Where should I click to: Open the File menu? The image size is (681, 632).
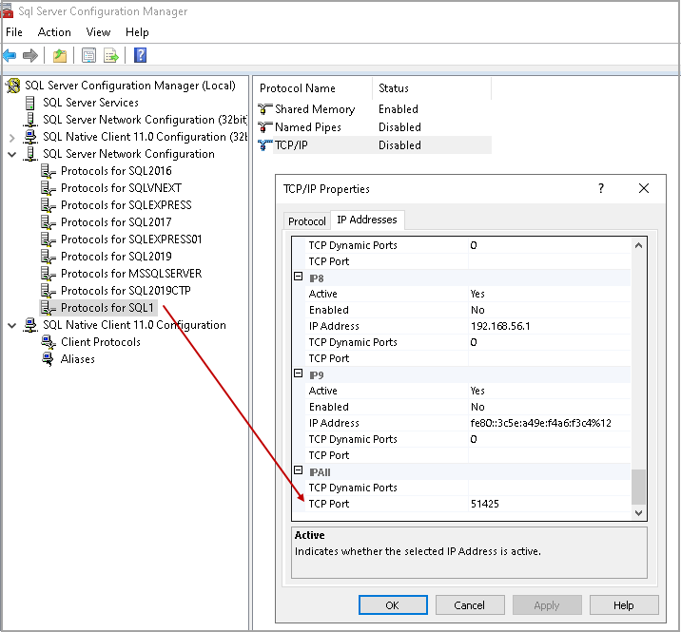[14, 32]
